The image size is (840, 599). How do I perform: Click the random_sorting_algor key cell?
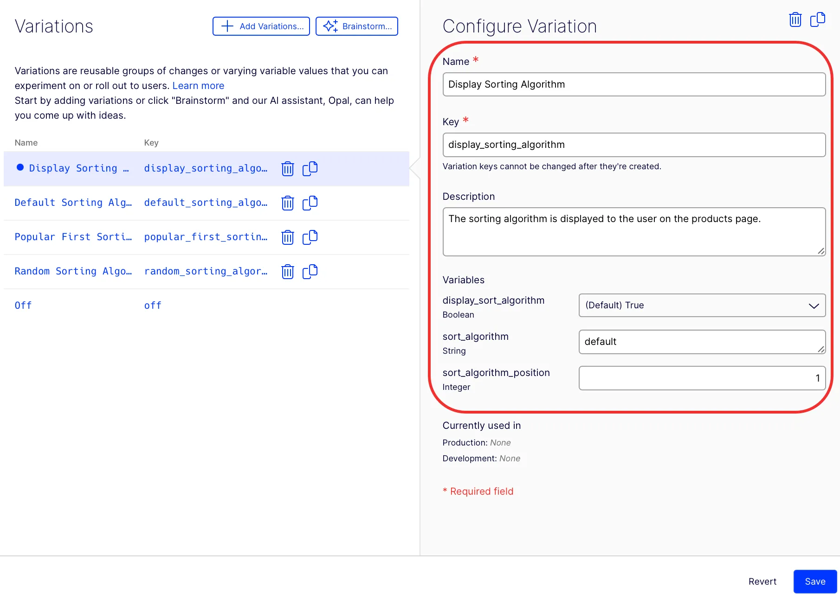point(206,271)
